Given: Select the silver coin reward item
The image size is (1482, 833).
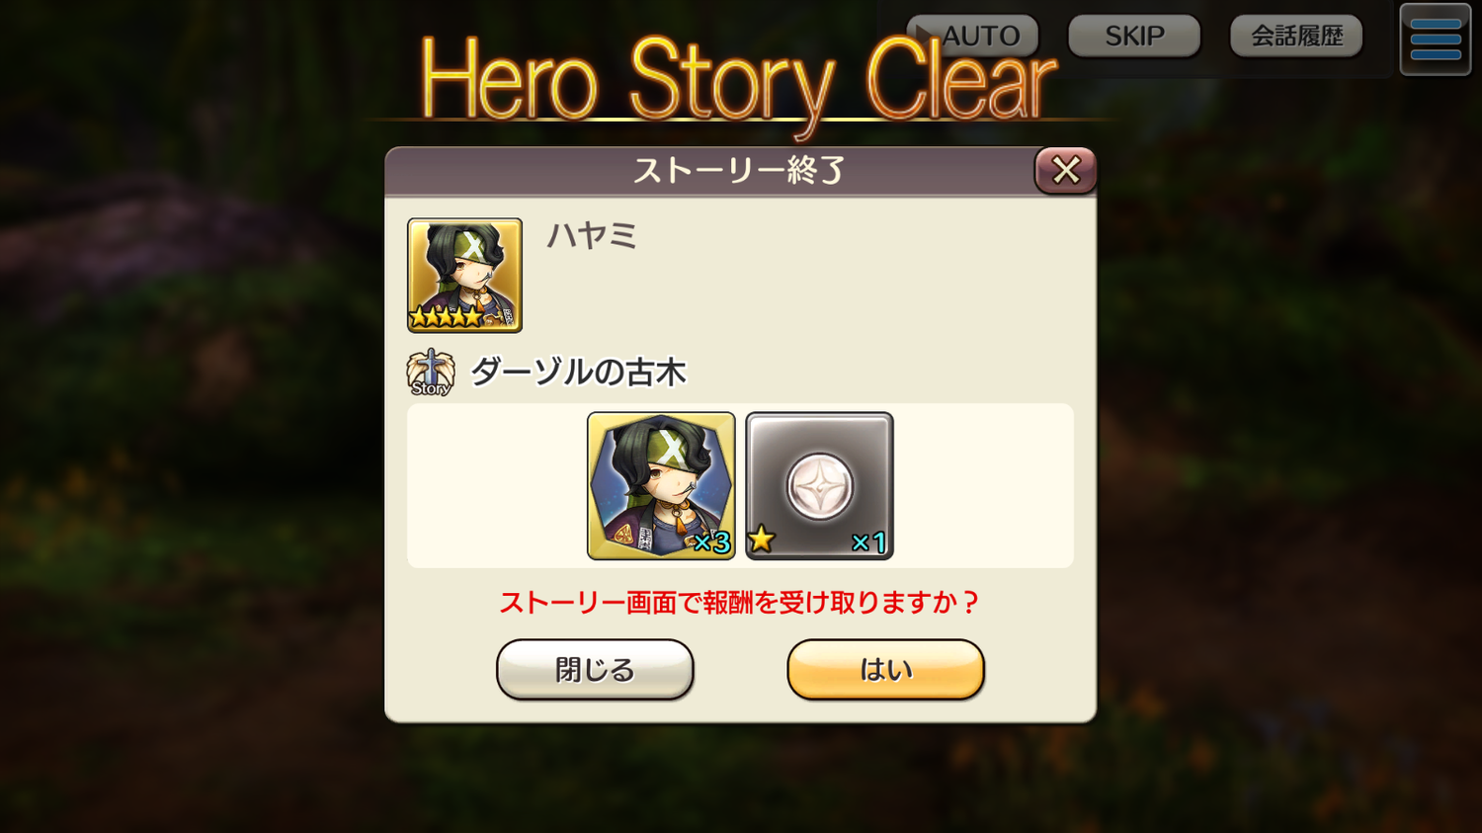Looking at the screenshot, I should (x=819, y=485).
